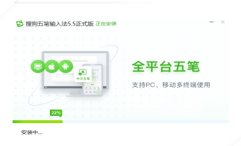Click the green Apple platform icon
241x146 pixels.
click(x=52, y=67)
